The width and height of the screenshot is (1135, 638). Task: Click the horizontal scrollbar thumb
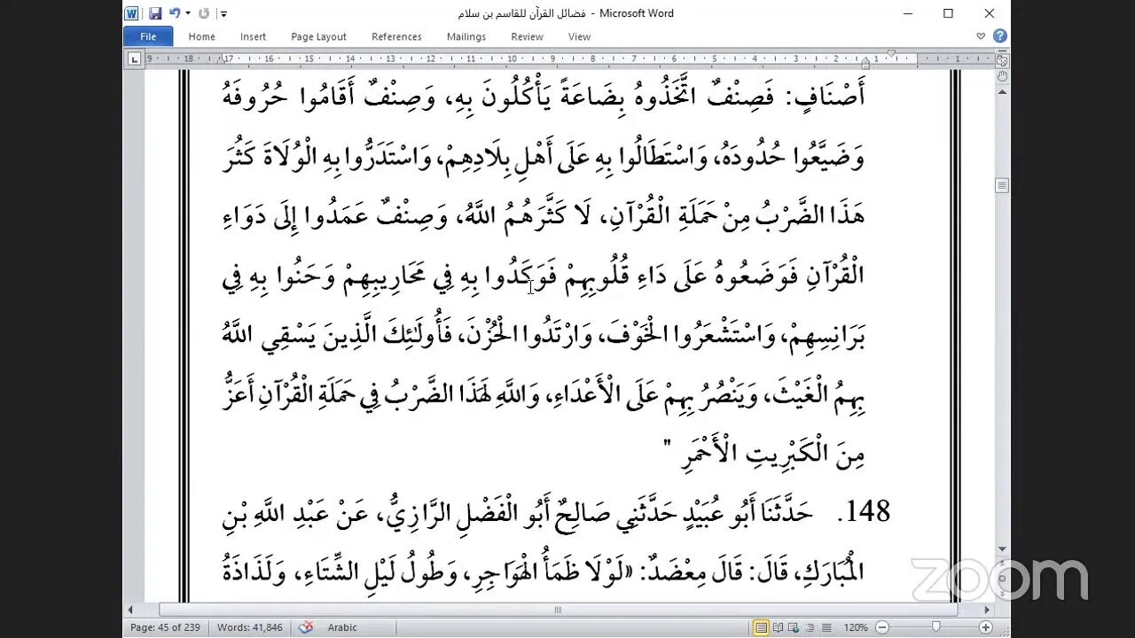(x=558, y=610)
